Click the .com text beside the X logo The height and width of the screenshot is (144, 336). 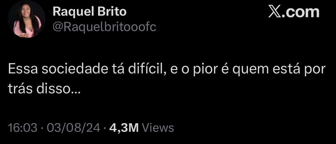tap(300, 12)
